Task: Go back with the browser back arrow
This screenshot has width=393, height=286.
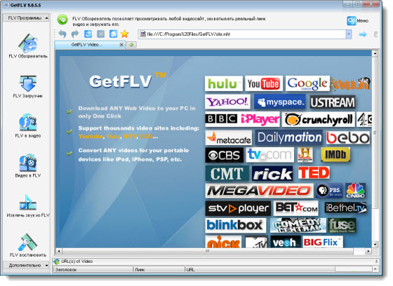Action: pos(62,34)
